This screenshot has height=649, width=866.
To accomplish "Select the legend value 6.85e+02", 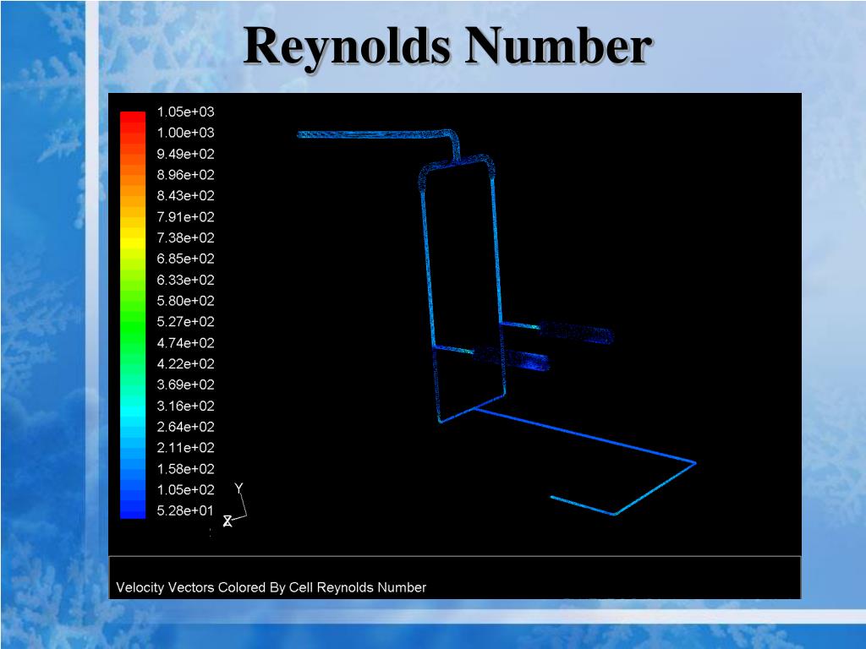I will point(185,259).
